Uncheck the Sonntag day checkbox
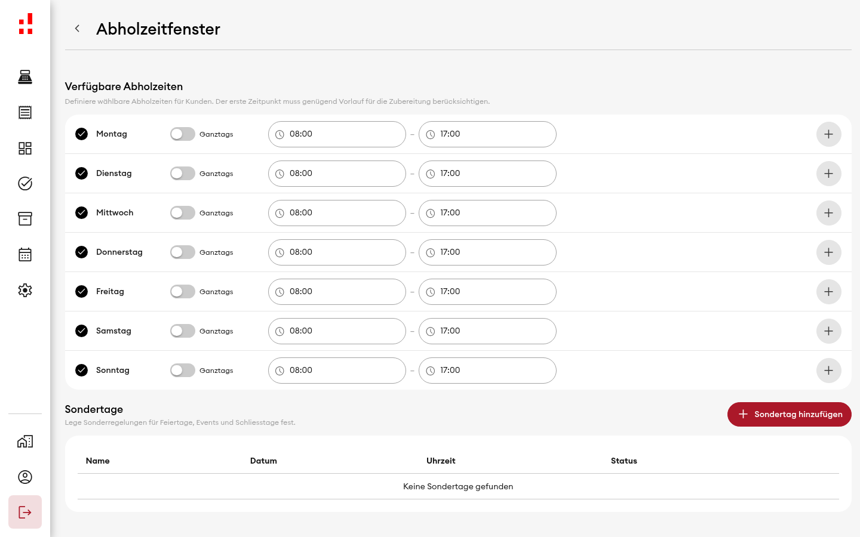The image size is (860, 537). [82, 370]
